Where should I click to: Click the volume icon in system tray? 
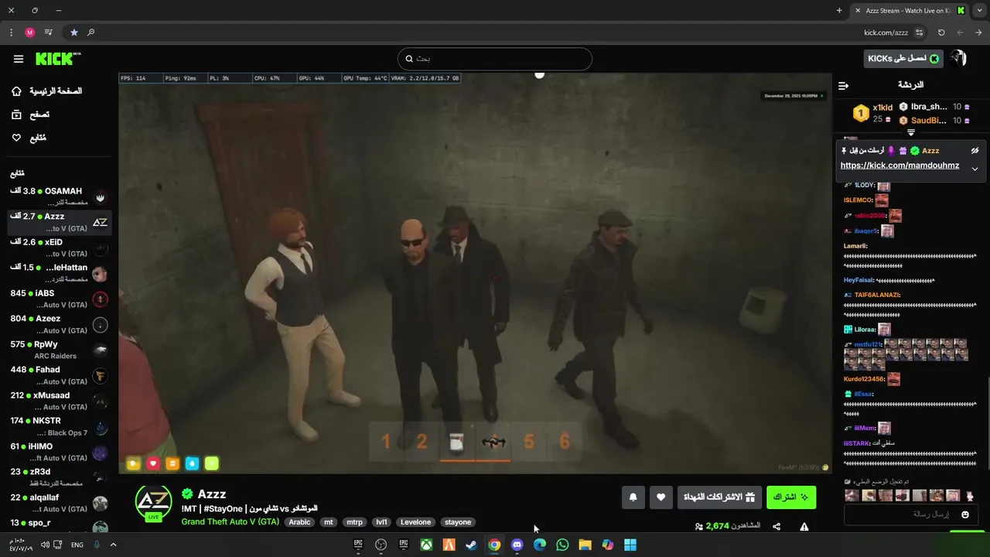coord(45,545)
